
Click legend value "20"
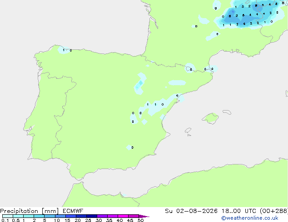[x=78, y=220]
